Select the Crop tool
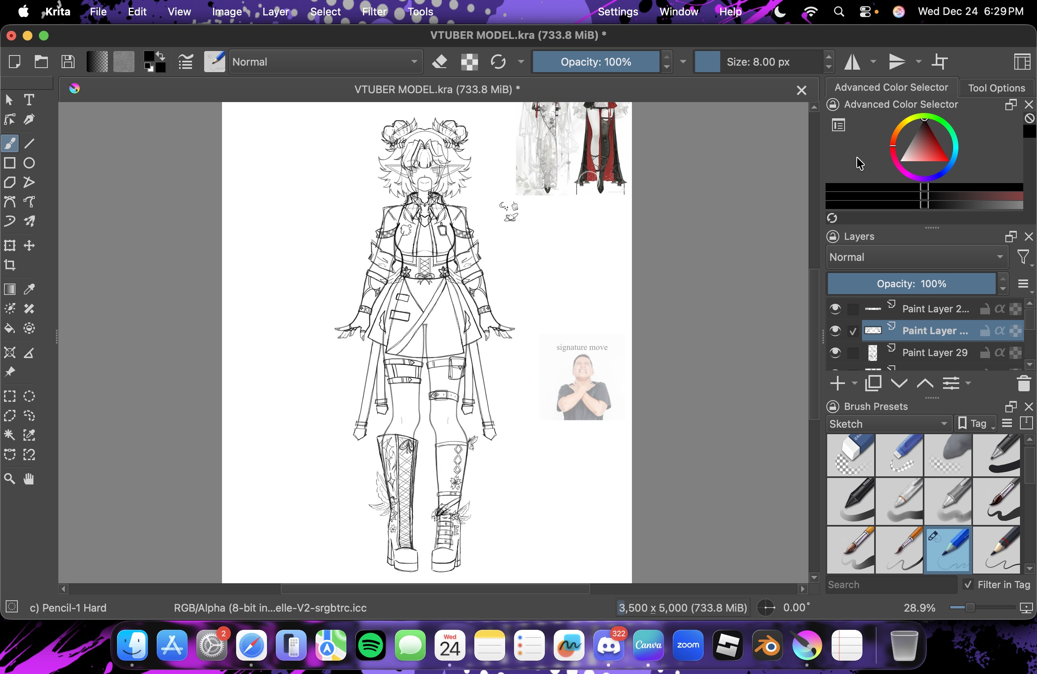This screenshot has width=1037, height=674. 10,265
